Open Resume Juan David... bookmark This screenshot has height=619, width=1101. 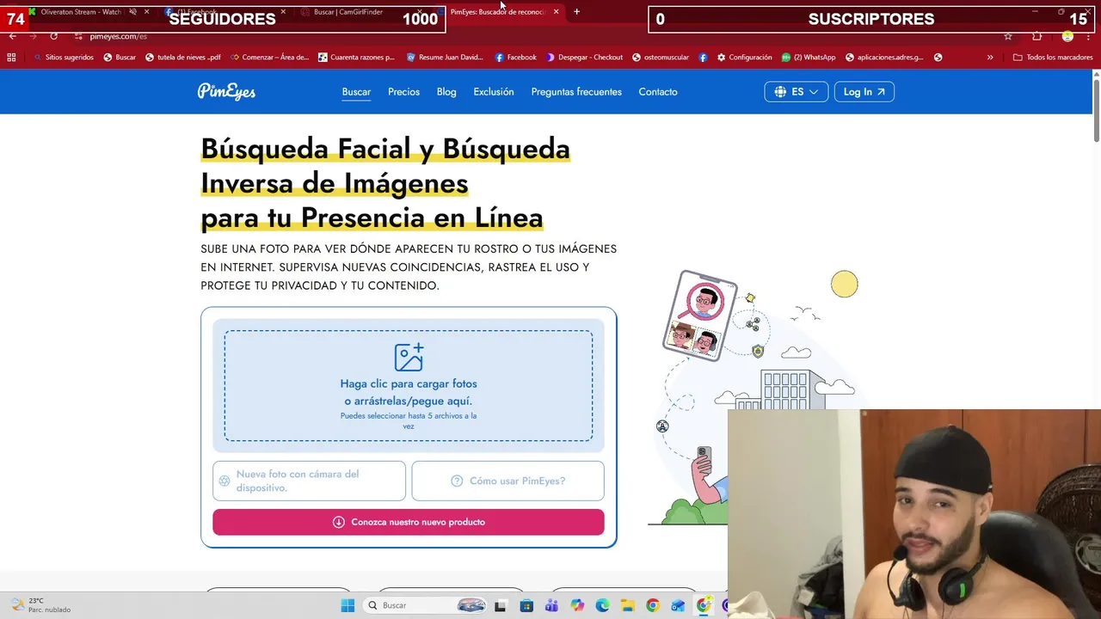445,57
